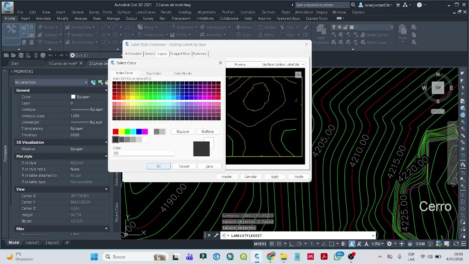Open the Chrome icon in Windows taskbar
This screenshot has width=469, height=264.
pyautogui.click(x=270, y=257)
